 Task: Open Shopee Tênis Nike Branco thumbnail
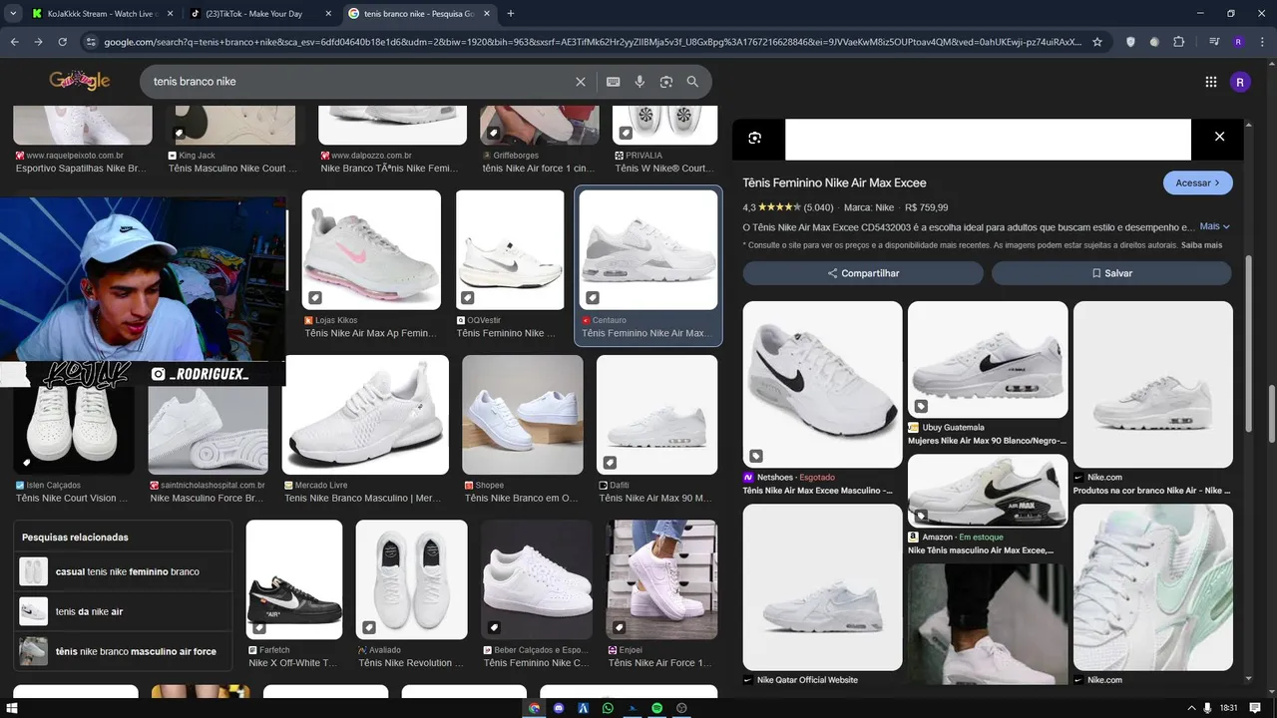tap(523, 415)
